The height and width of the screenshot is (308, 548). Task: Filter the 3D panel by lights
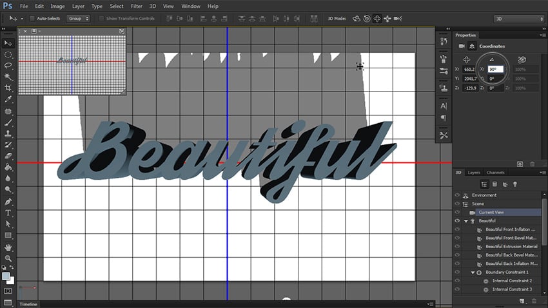coord(515,184)
